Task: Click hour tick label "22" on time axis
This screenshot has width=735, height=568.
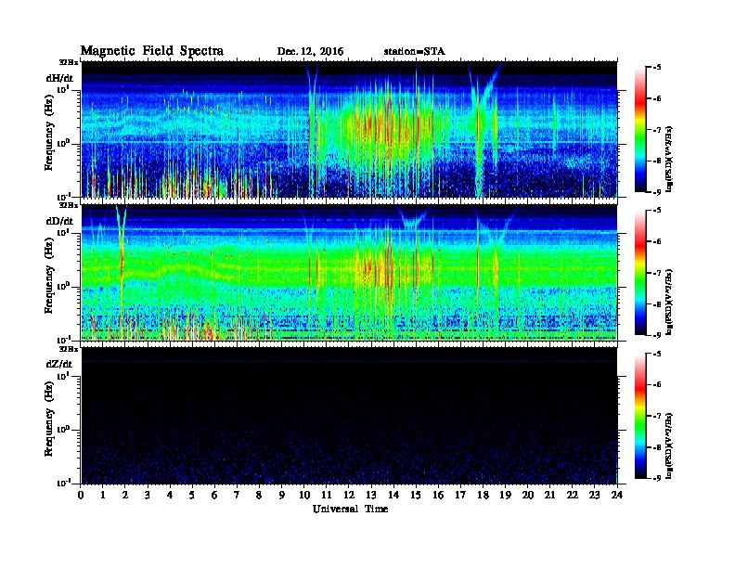Action: point(573,495)
